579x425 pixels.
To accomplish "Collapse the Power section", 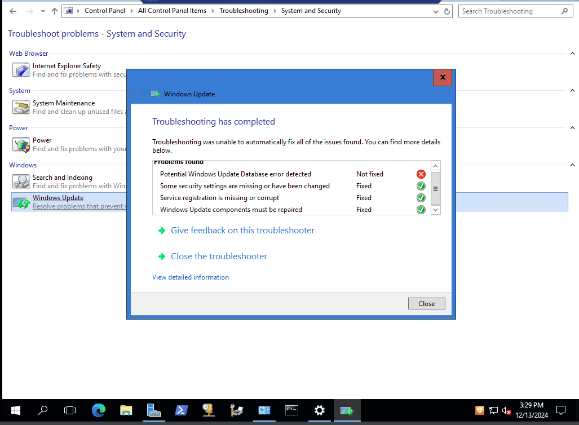I will point(572,128).
